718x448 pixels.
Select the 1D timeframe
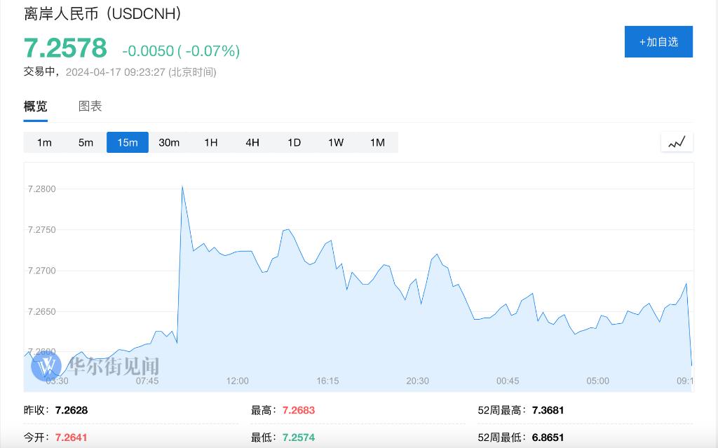[x=294, y=142]
